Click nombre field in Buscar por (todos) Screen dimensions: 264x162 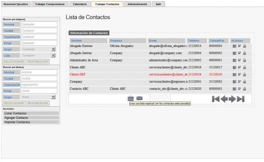pyautogui.click(x=39, y=72)
